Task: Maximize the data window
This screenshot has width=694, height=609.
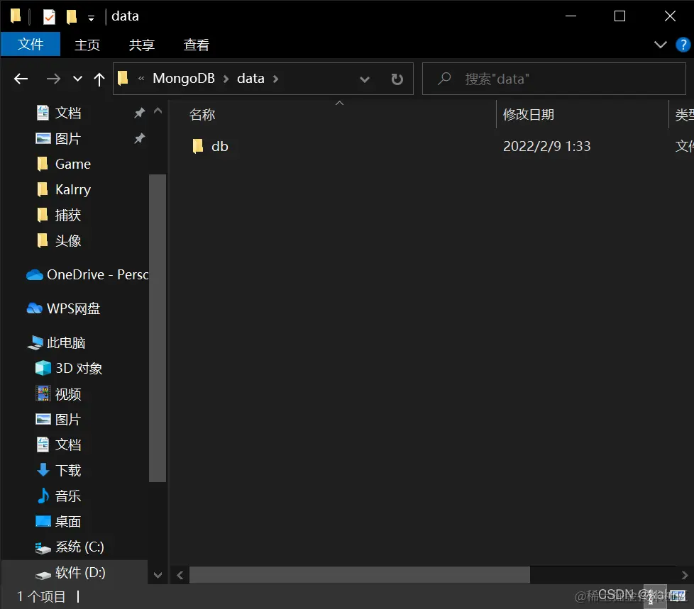Action: pos(619,16)
